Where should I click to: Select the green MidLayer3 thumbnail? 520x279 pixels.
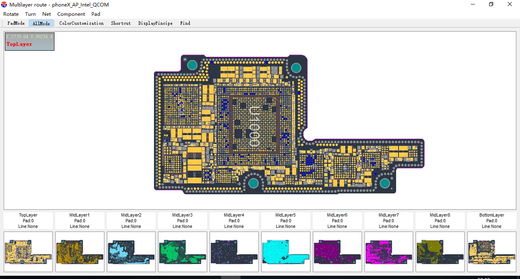[183, 251]
